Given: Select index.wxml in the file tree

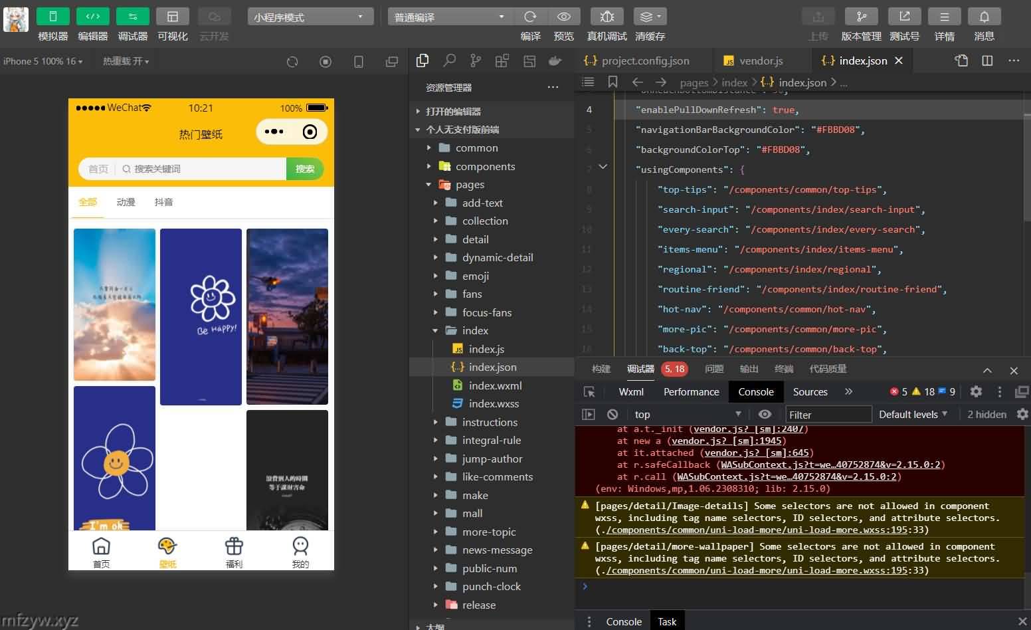Looking at the screenshot, I should [495, 385].
